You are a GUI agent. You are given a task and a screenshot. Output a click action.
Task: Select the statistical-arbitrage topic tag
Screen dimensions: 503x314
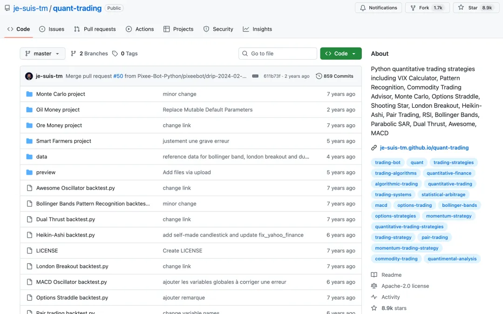pos(443,194)
